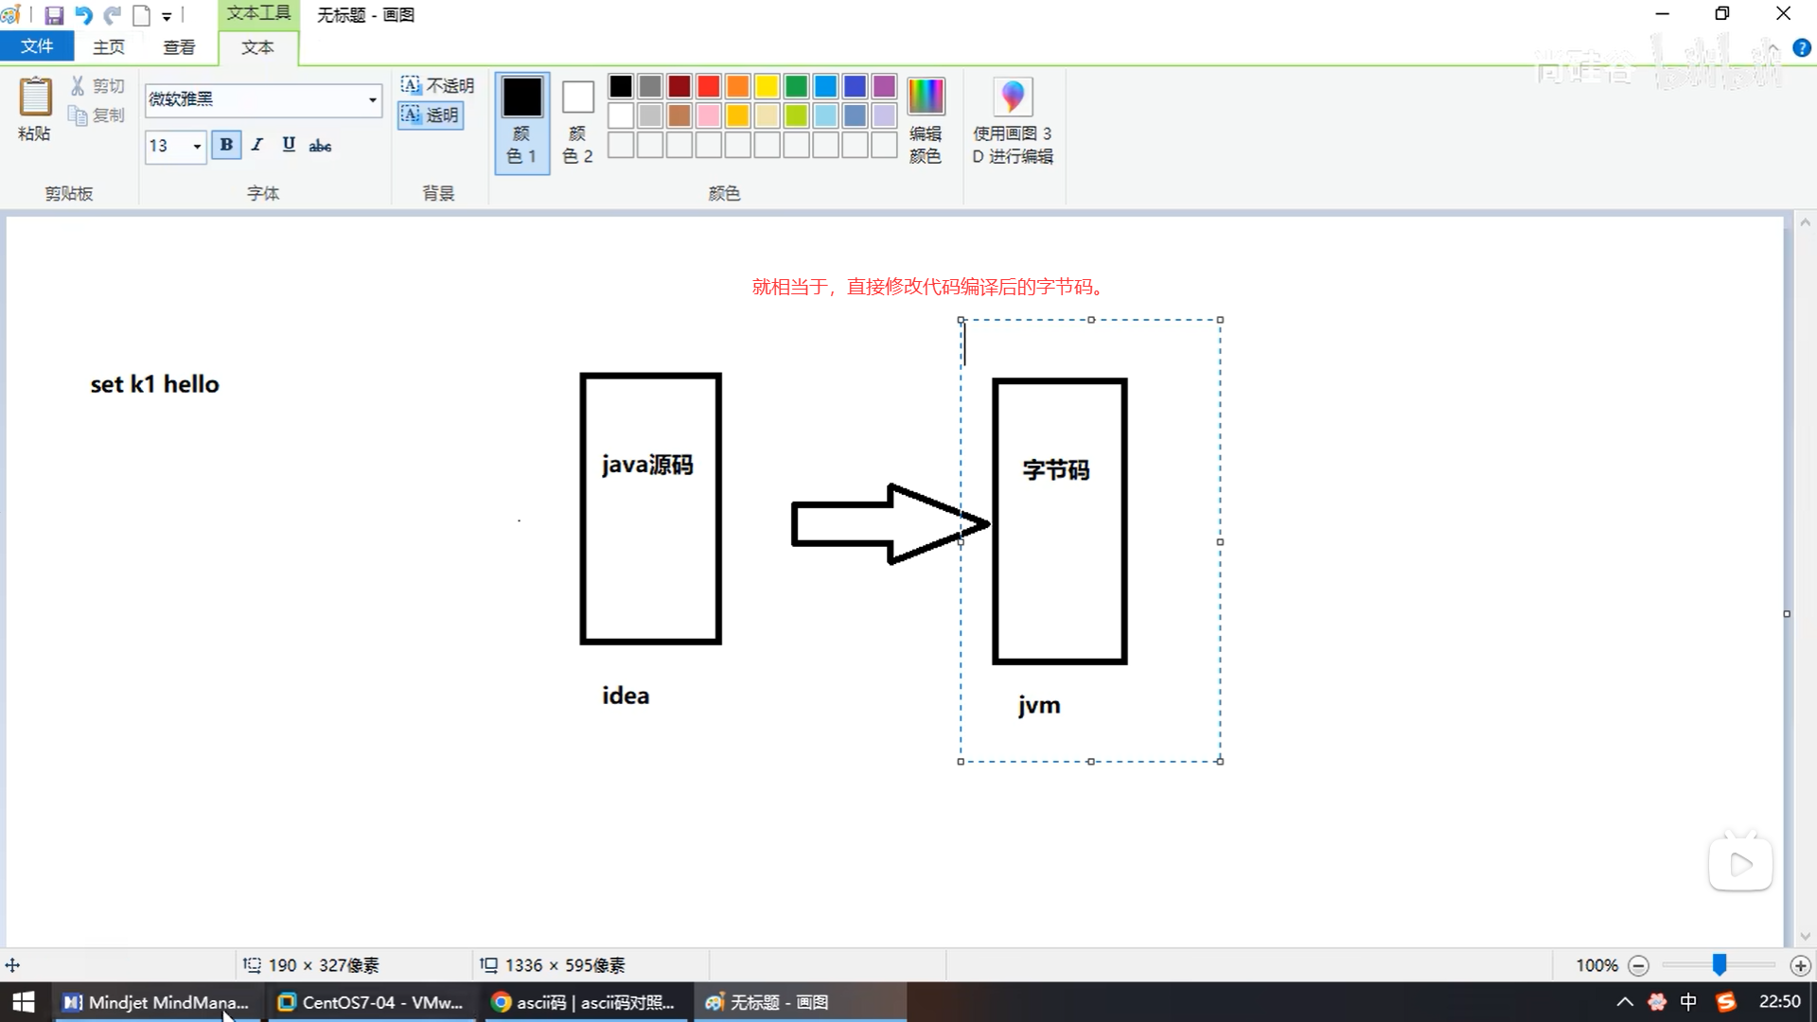The image size is (1817, 1022).
Task: Click the Save icon in title bar
Action: point(54,15)
